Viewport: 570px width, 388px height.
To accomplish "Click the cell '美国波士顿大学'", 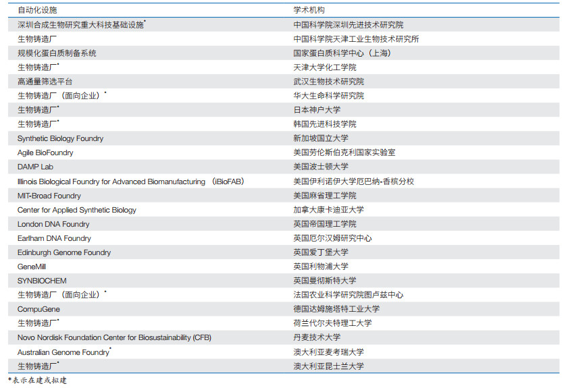I will (x=321, y=167).
